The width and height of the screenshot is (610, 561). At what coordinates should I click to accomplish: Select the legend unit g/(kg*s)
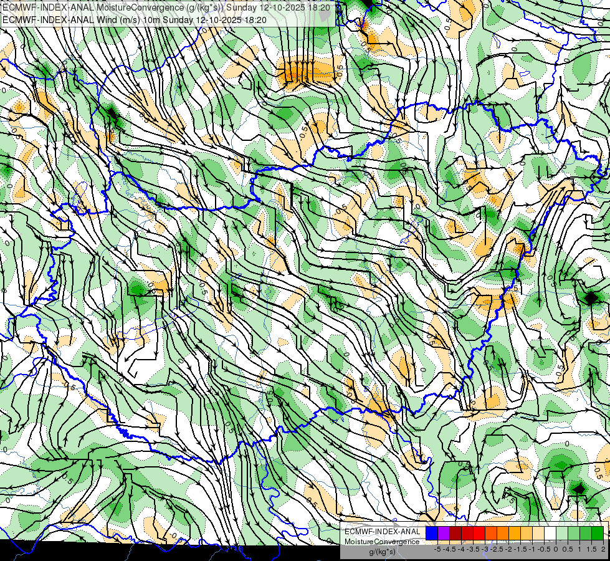pyautogui.click(x=382, y=552)
